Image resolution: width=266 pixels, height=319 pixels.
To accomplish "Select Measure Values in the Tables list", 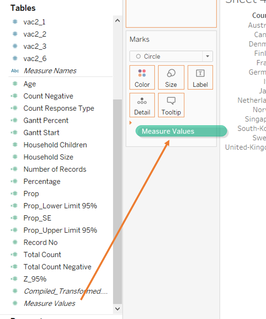I will [50, 303].
